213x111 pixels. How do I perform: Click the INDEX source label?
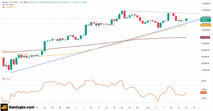[26, 2]
